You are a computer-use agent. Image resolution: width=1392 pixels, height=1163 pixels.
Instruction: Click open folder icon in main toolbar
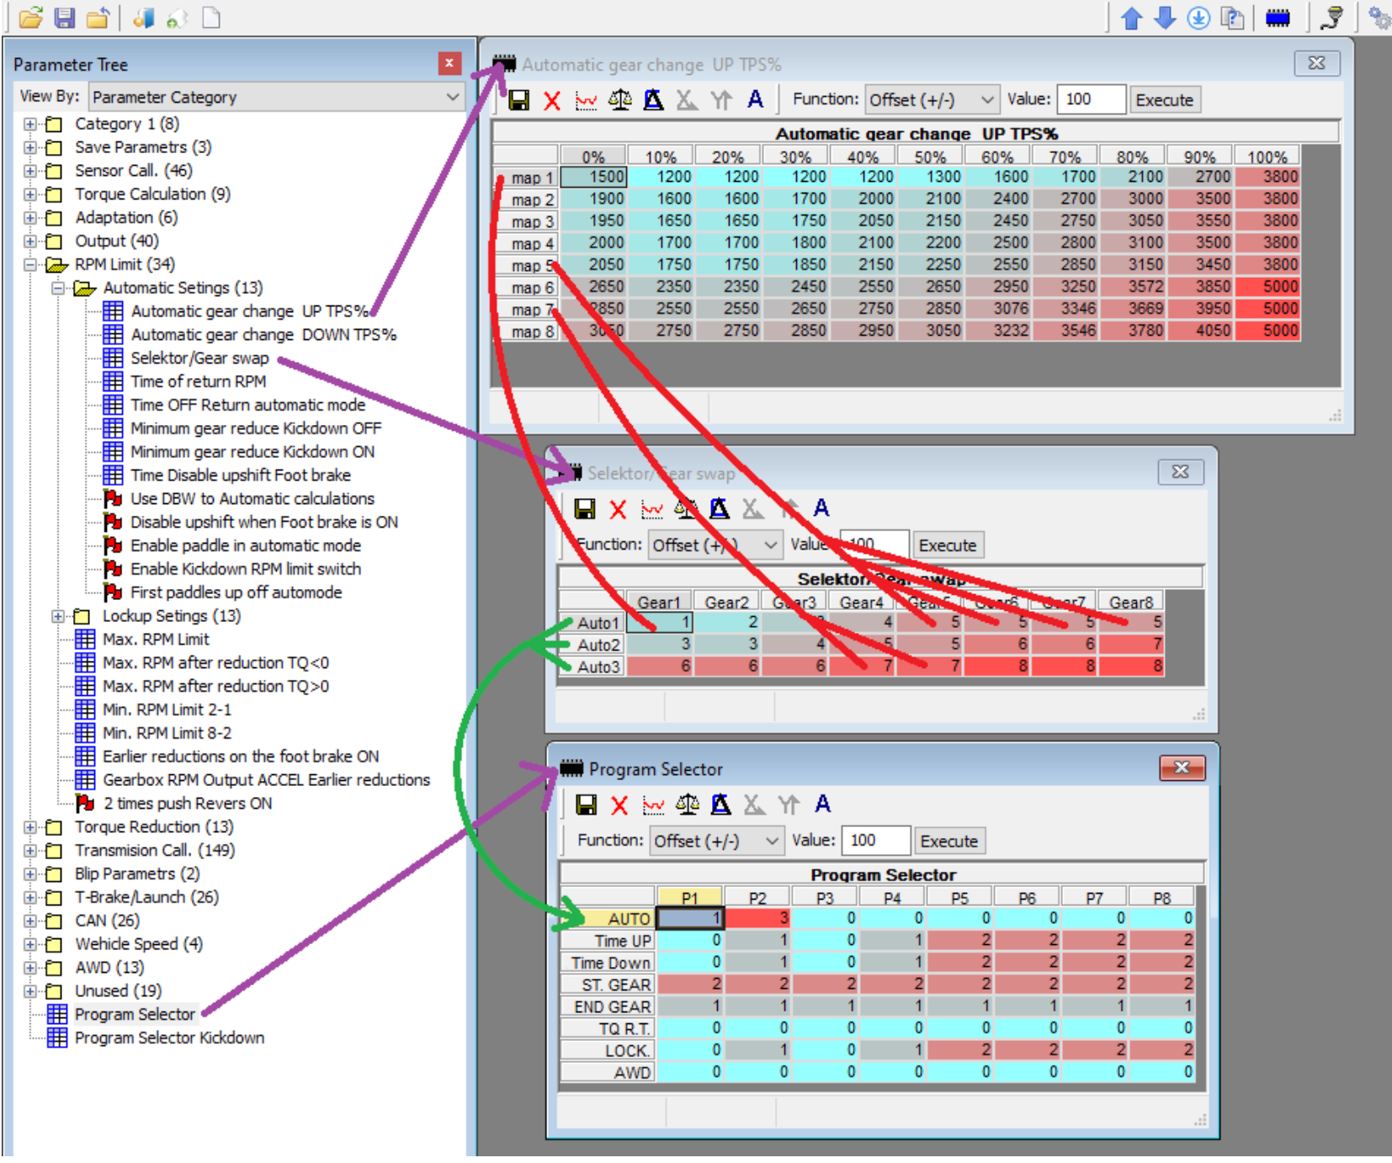pyautogui.click(x=31, y=18)
